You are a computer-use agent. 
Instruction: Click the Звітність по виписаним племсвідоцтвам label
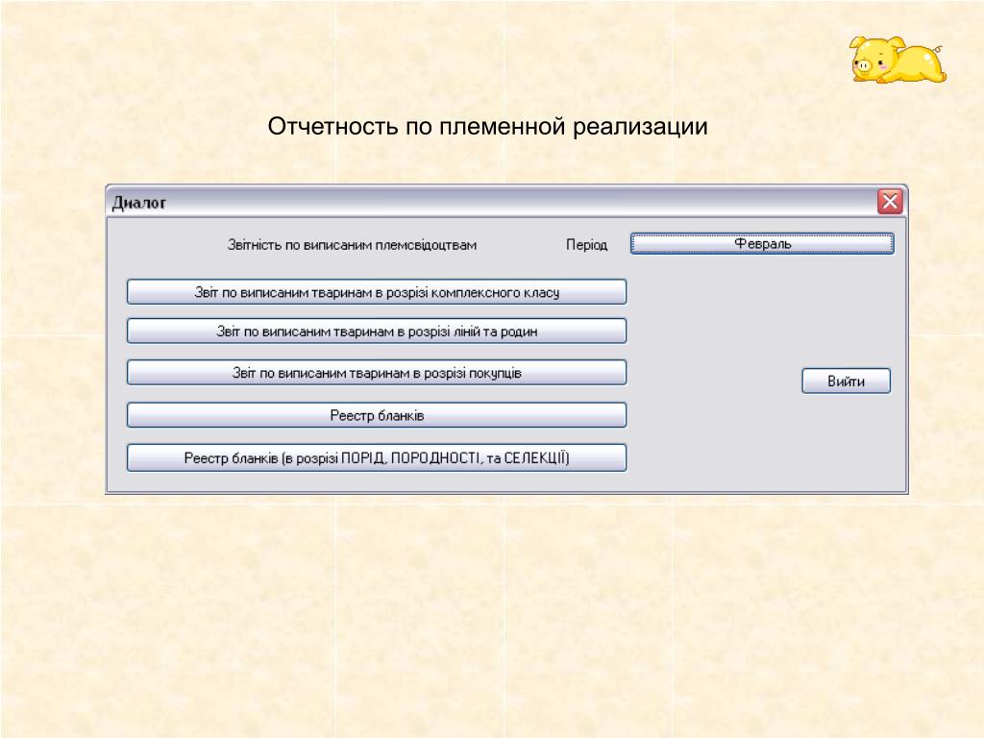(352, 245)
